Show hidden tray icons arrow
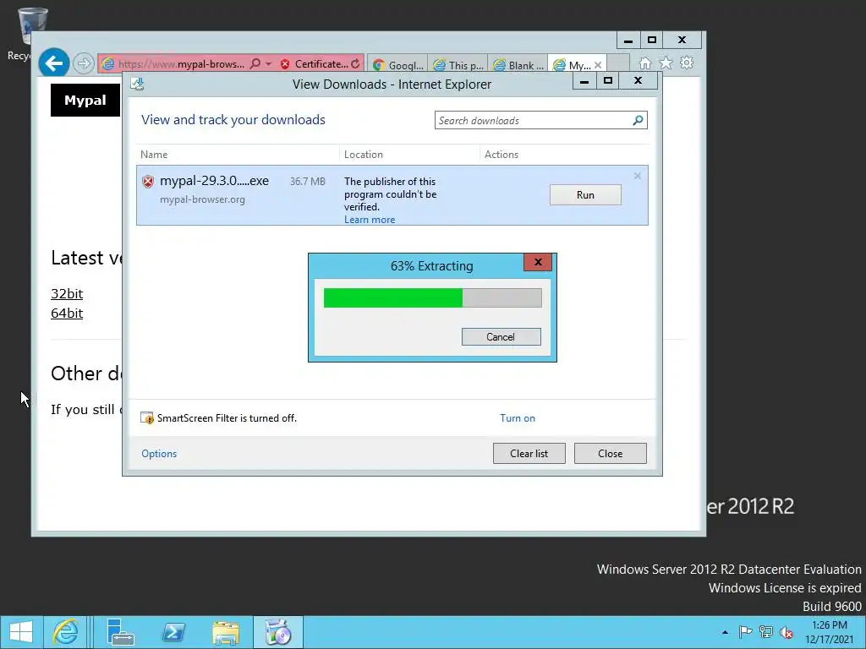866x649 pixels. point(725,632)
